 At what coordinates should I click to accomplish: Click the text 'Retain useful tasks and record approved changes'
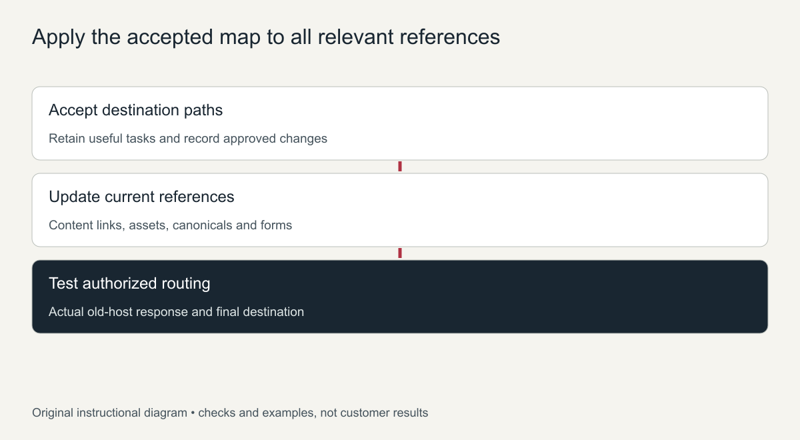tap(188, 139)
